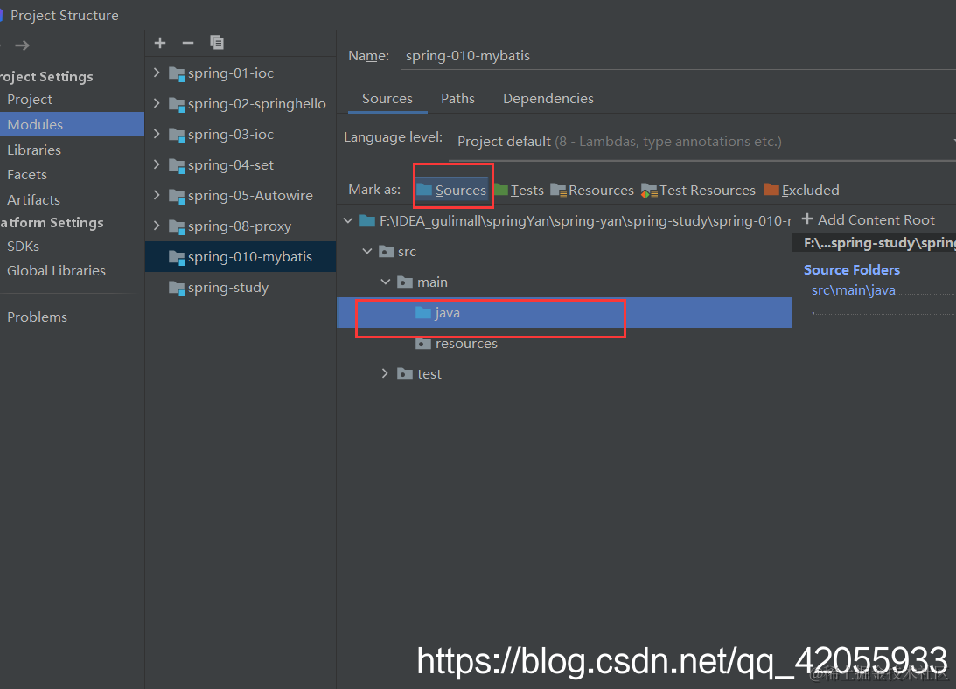
Task: Click the Source Folders heading
Action: point(851,270)
